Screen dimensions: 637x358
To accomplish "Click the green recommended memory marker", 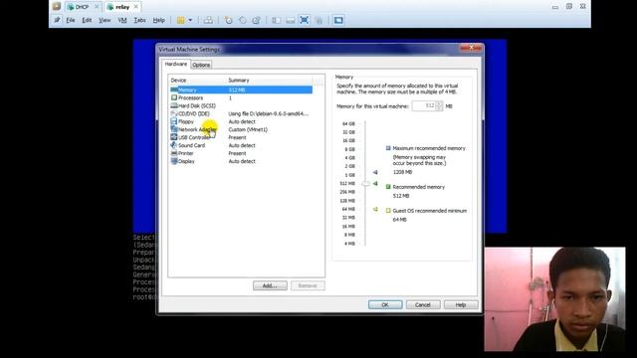I will tap(375, 184).
